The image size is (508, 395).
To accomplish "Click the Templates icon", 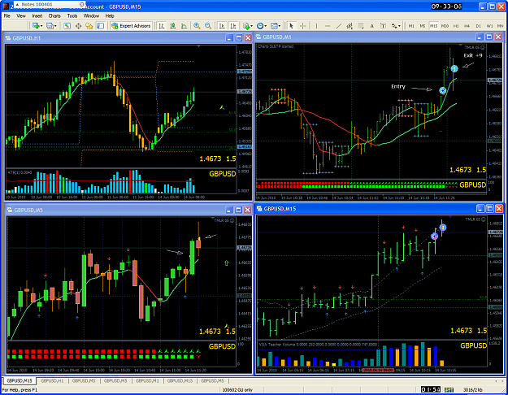I will (274, 26).
